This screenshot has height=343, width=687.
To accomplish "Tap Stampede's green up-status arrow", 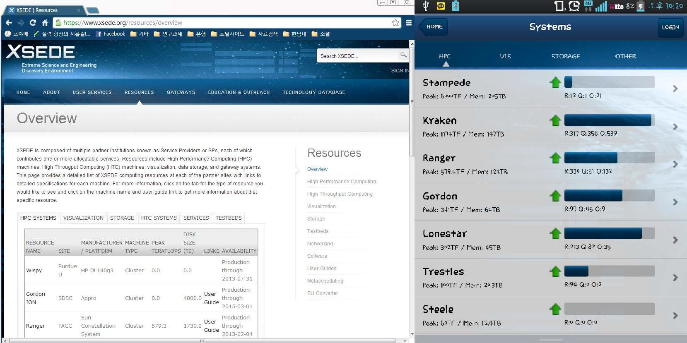I will [555, 82].
